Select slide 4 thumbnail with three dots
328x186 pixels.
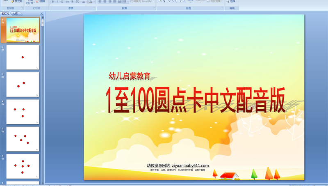click(23, 112)
